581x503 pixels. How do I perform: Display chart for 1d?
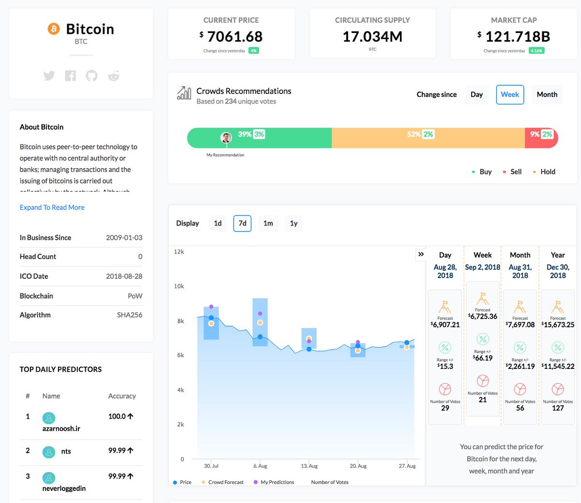pyautogui.click(x=218, y=223)
